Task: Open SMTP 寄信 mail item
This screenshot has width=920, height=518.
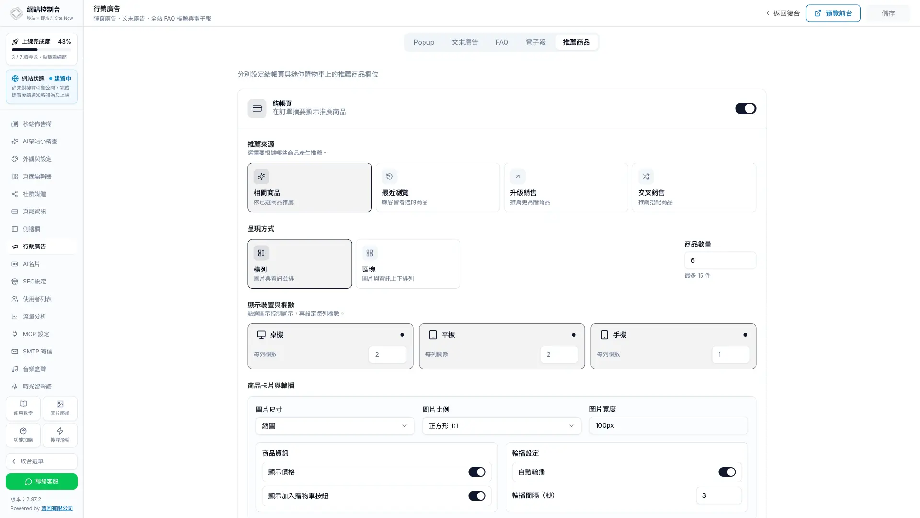Action: pyautogui.click(x=42, y=352)
